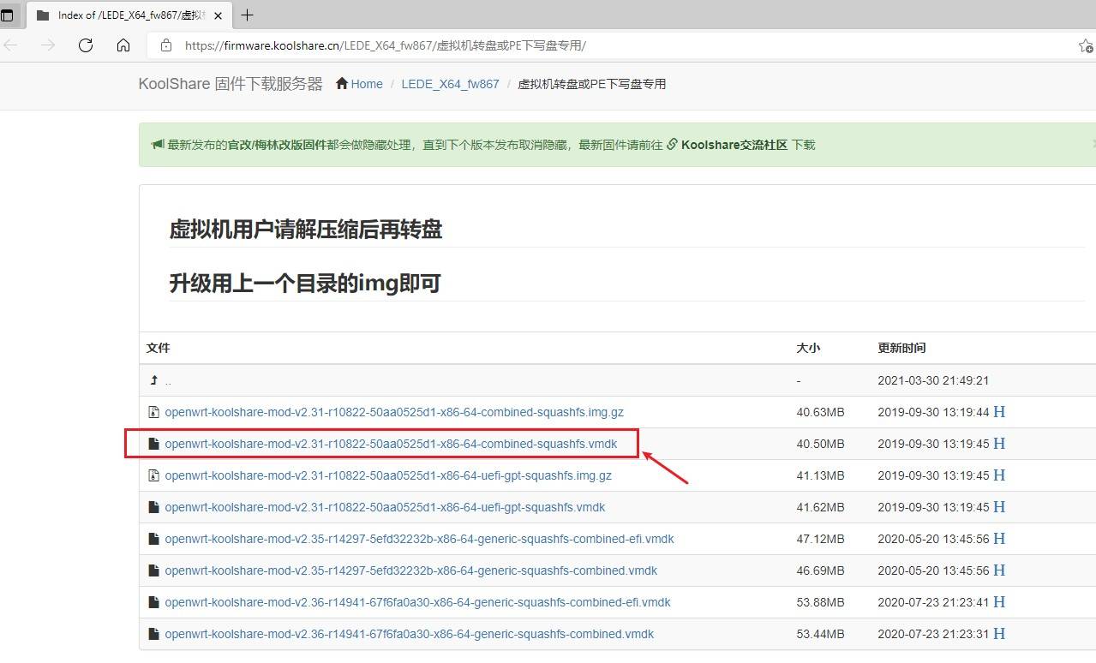Click the file icon beside the highlighted vmdk file

(x=153, y=444)
